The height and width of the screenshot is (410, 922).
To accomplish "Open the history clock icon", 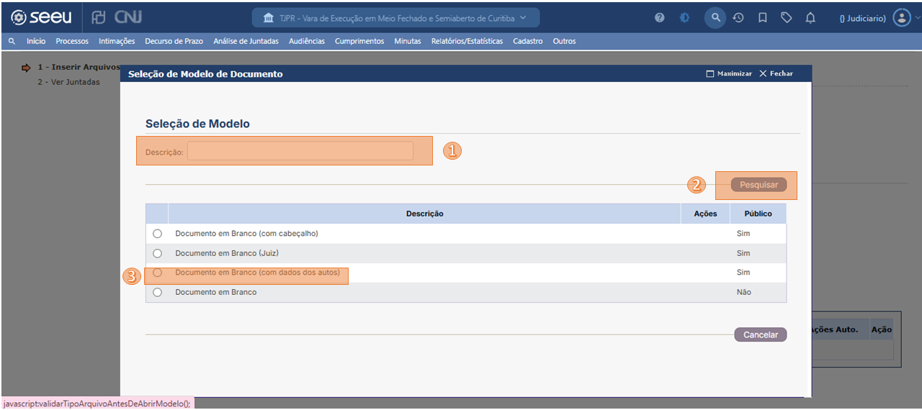I will [x=738, y=18].
